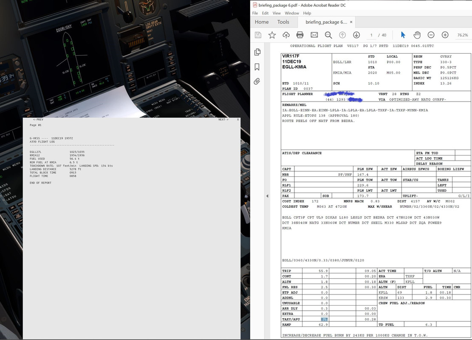Click the ATIS/DEP CLEARANCE heading

pos(302,153)
